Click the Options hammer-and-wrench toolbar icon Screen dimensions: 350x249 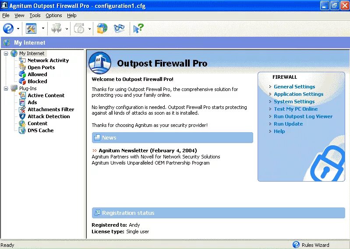pos(31,28)
